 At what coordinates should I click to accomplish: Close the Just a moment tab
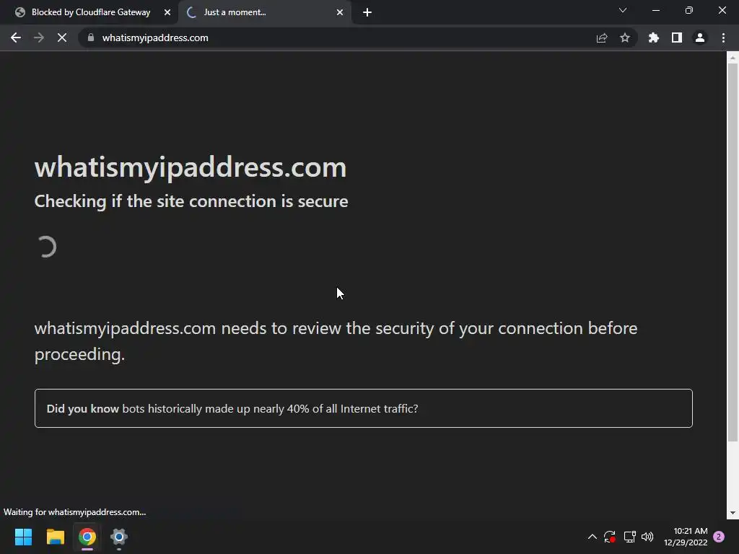[x=340, y=12]
